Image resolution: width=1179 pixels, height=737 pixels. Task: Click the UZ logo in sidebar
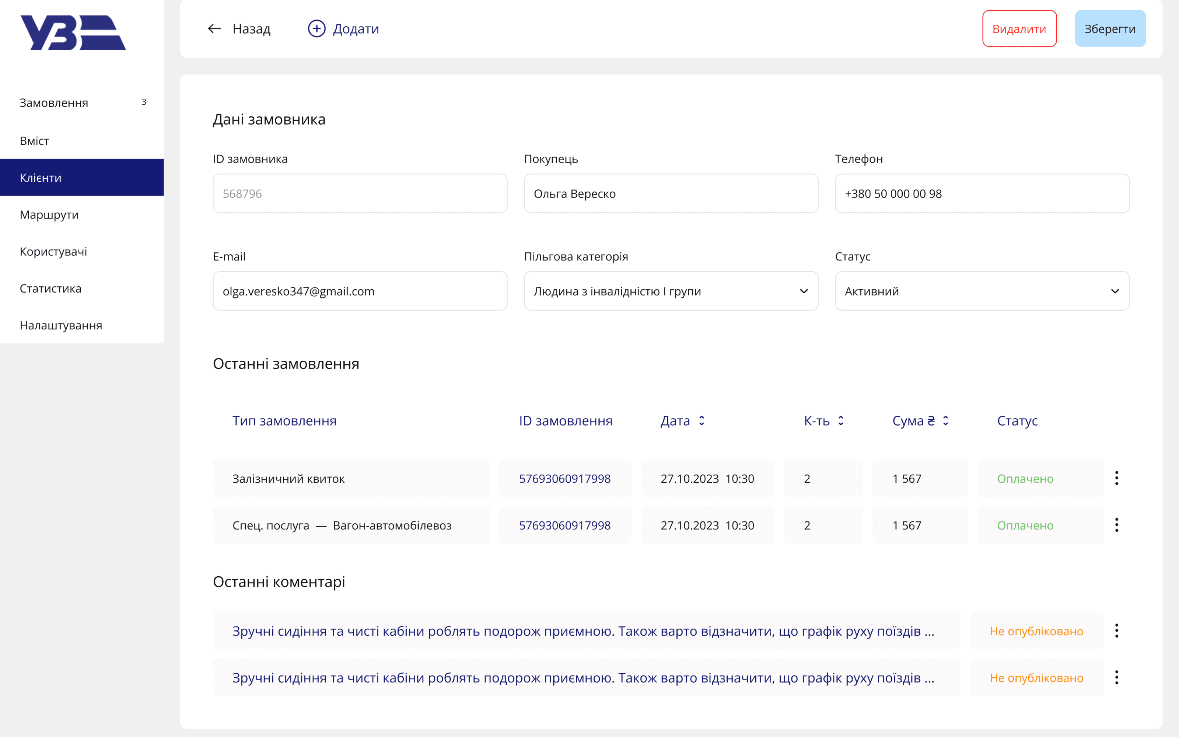pyautogui.click(x=73, y=32)
